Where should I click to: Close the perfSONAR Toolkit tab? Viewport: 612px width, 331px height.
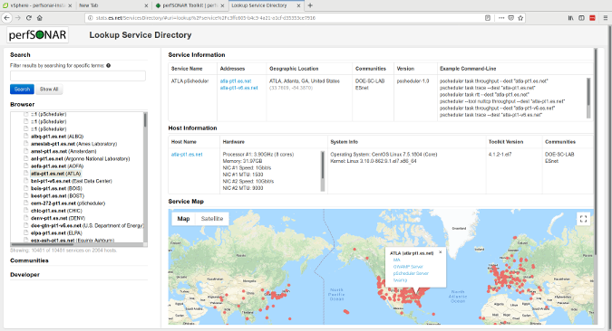click(222, 5)
